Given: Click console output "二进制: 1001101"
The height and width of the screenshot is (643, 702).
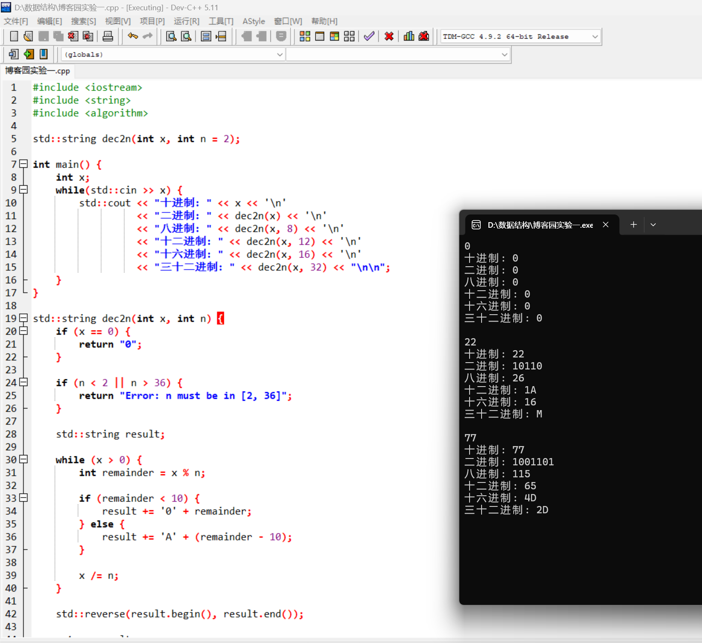Looking at the screenshot, I should point(509,462).
